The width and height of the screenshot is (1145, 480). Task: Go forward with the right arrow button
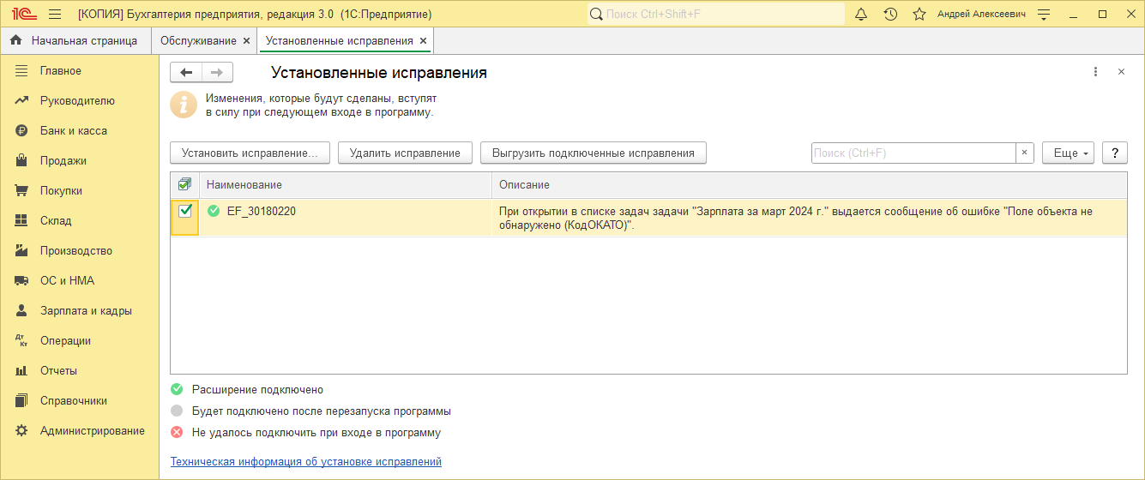pos(217,73)
